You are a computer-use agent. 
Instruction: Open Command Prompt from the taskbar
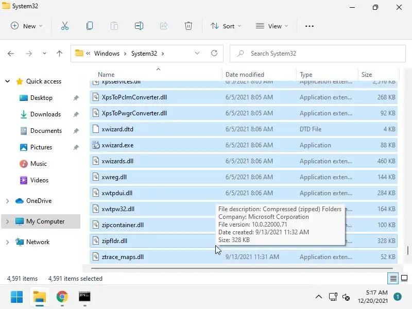click(x=84, y=297)
